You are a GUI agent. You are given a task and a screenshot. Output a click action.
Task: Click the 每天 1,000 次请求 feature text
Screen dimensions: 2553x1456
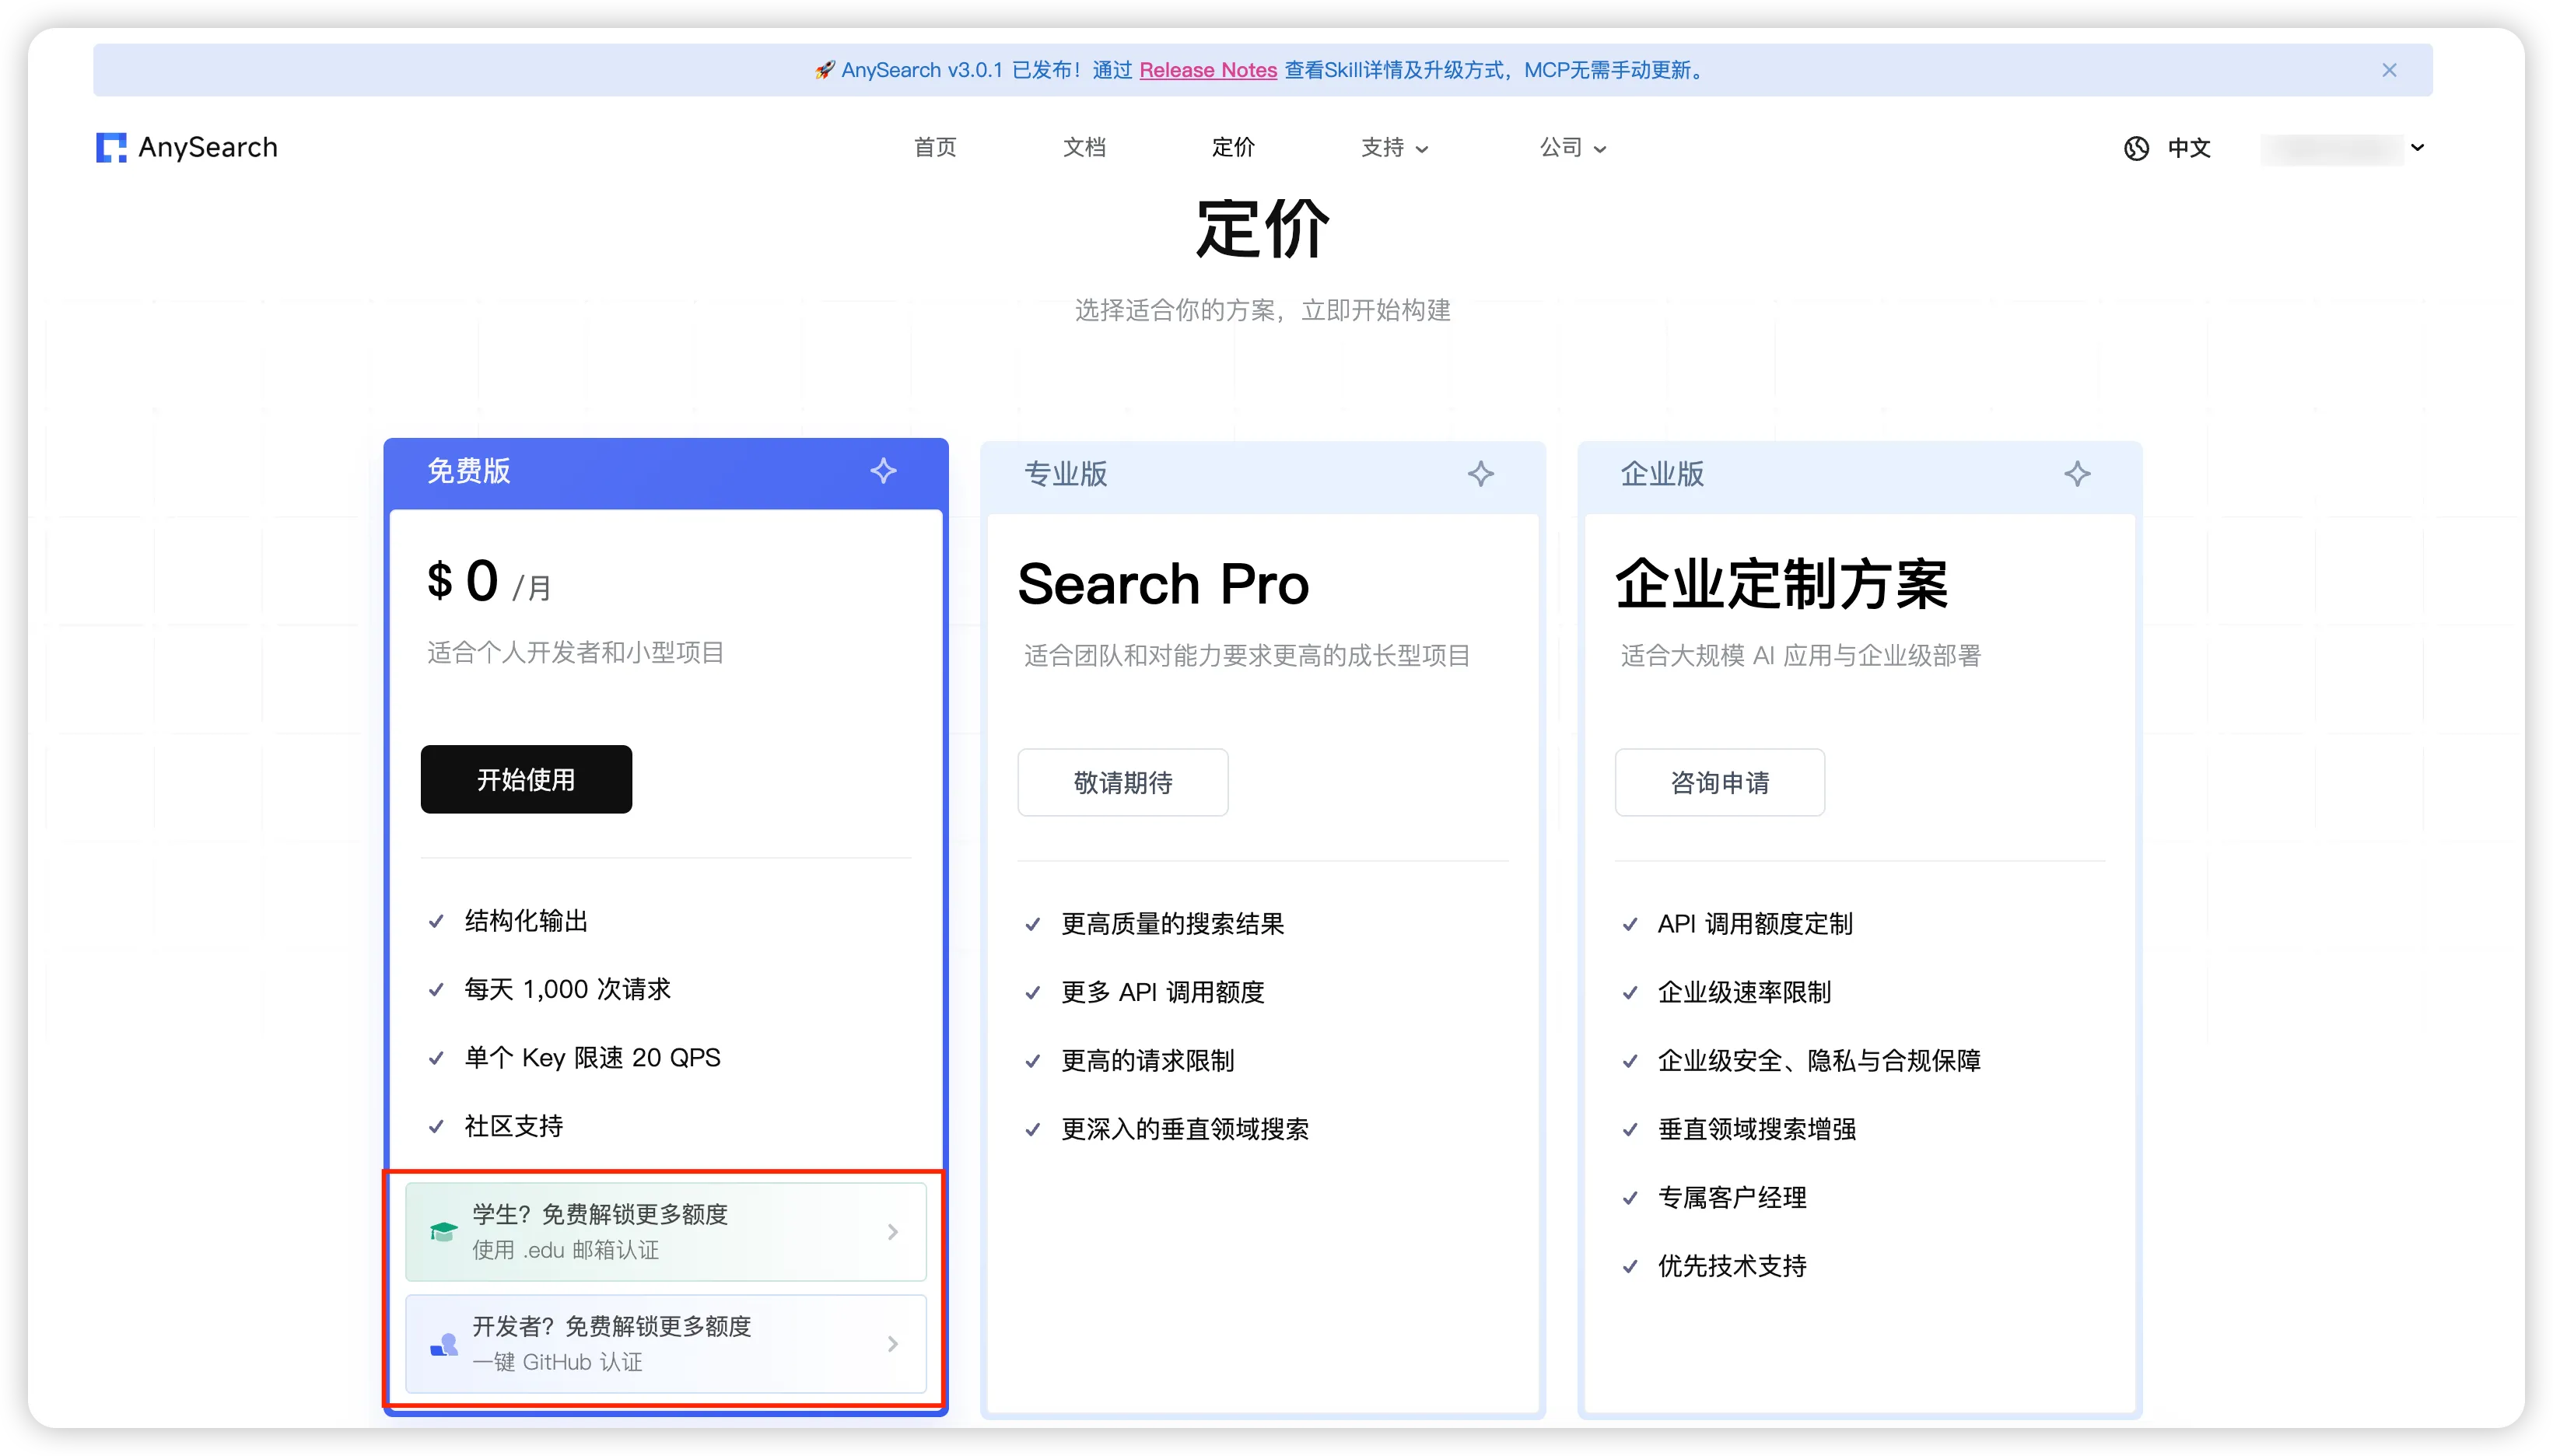(568, 989)
